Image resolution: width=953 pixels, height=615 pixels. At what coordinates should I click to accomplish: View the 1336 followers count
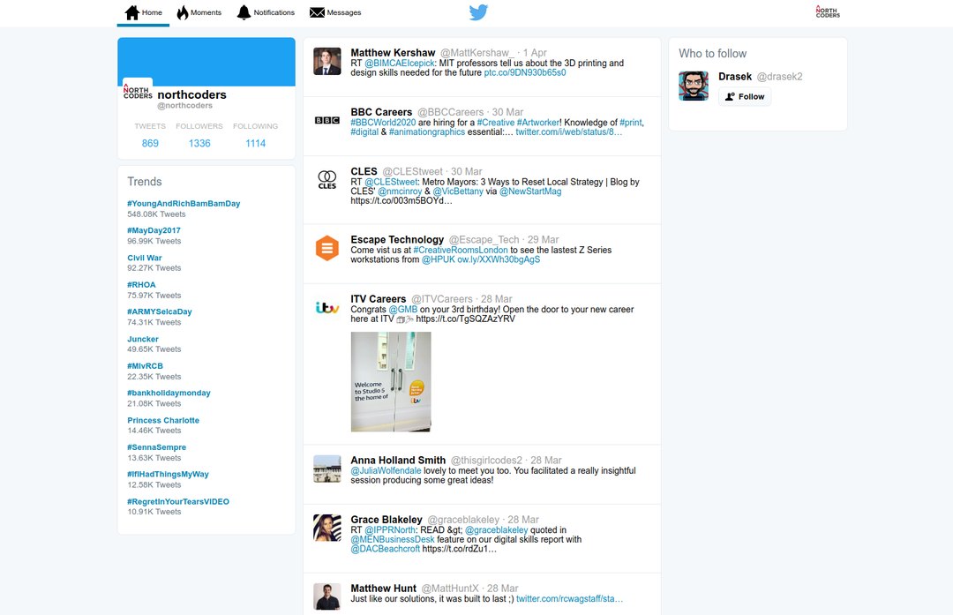pos(199,143)
